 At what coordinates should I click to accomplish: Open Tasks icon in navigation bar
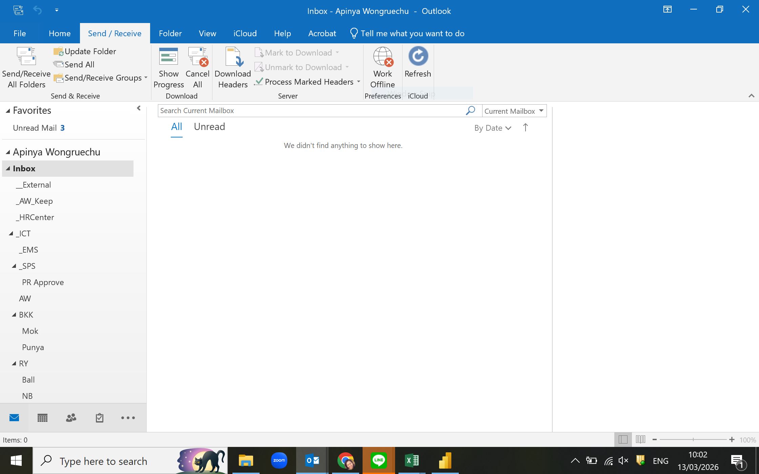tap(99, 418)
